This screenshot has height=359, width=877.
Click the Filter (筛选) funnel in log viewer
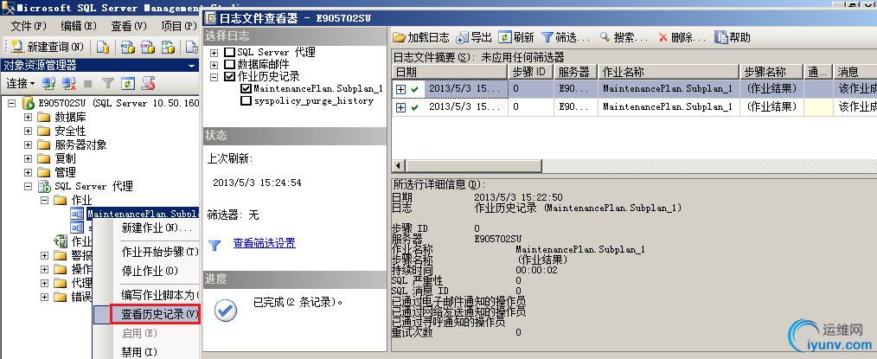[x=547, y=37]
